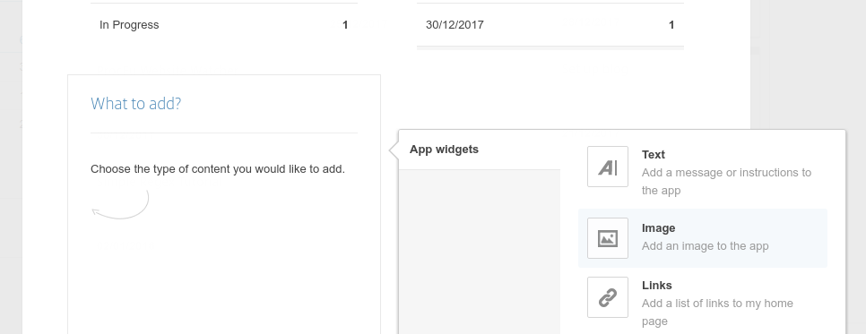Click the count beside In Progress
The width and height of the screenshot is (866, 334).
345,25
